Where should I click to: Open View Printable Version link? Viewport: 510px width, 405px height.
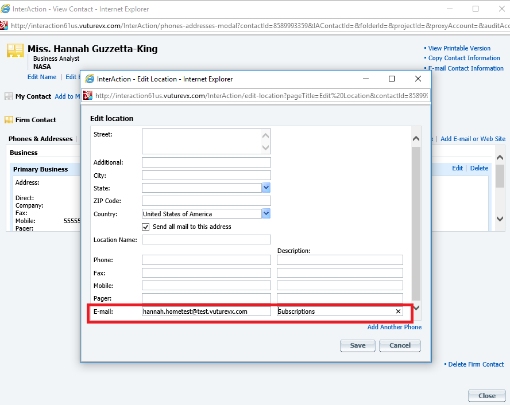(459, 48)
